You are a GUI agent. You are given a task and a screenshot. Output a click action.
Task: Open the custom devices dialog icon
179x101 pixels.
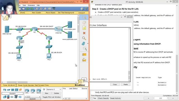[54, 9]
